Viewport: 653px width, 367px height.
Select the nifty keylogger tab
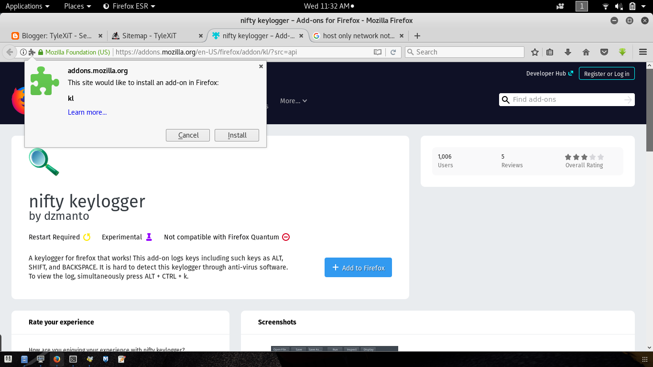point(258,36)
